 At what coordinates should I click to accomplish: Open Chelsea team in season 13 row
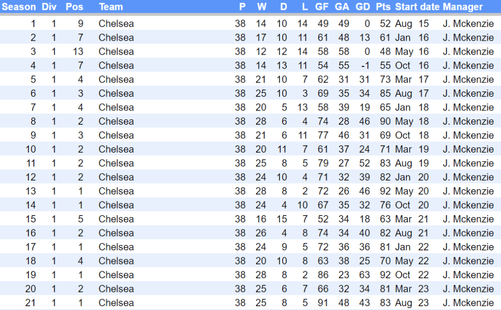(x=116, y=191)
